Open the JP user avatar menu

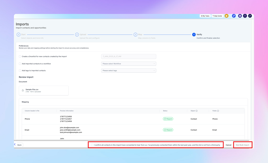tap(250, 16)
